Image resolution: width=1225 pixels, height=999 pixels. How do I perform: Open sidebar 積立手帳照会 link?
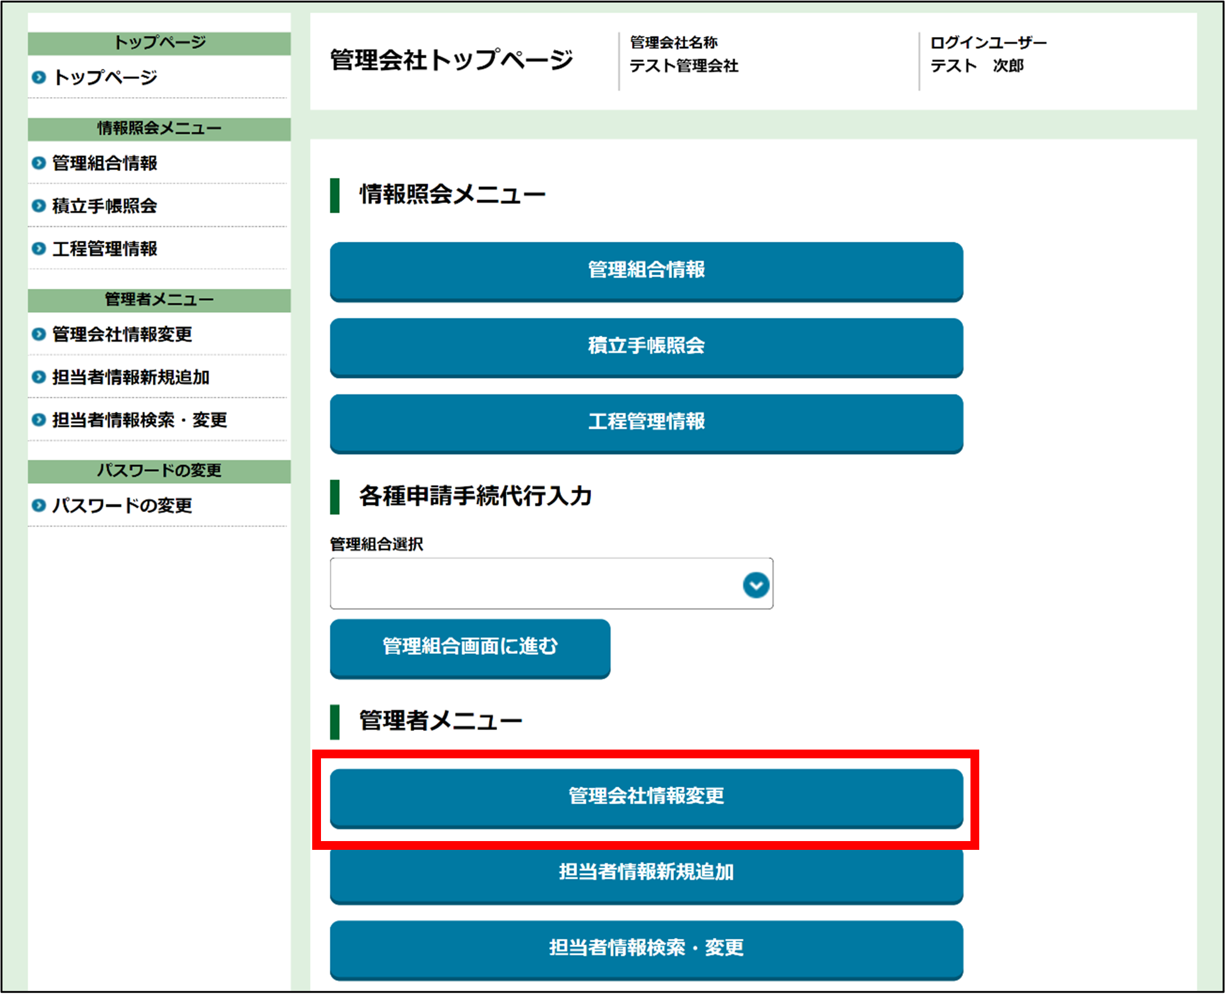pyautogui.click(x=105, y=206)
